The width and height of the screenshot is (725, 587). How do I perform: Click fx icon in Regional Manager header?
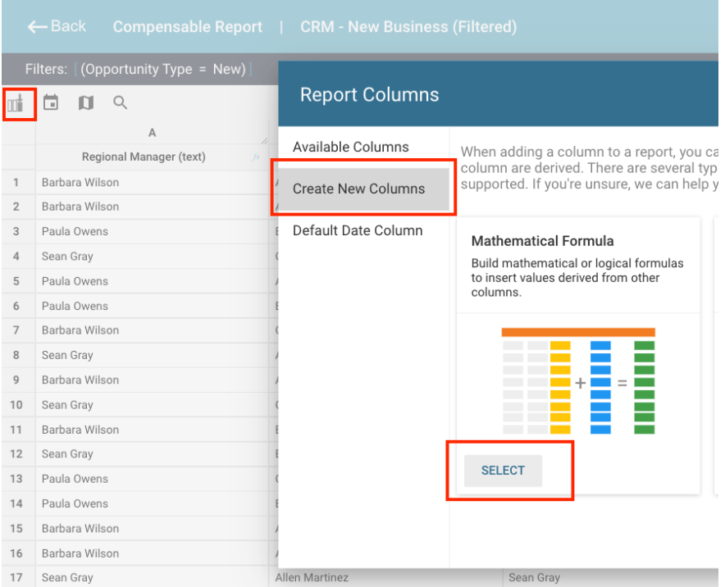(x=256, y=157)
